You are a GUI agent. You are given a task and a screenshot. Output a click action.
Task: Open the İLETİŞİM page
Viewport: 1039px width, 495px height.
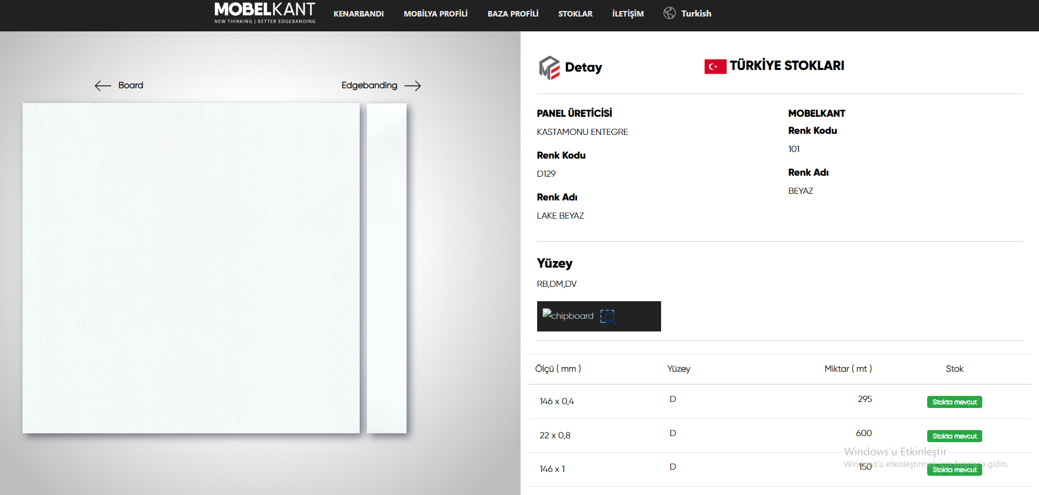click(x=628, y=14)
